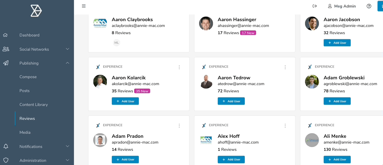Viewport: 383px width, 165px height.
Task: Expand the Notifications menu chevron
Action: pyautogui.click(x=68, y=146)
